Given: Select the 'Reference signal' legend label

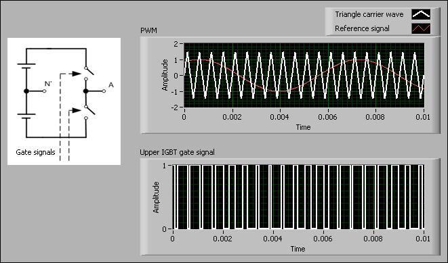Looking at the screenshot, I should point(362,28).
